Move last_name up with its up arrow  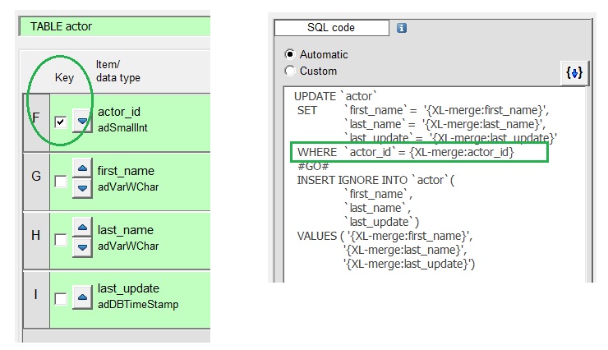(x=82, y=227)
